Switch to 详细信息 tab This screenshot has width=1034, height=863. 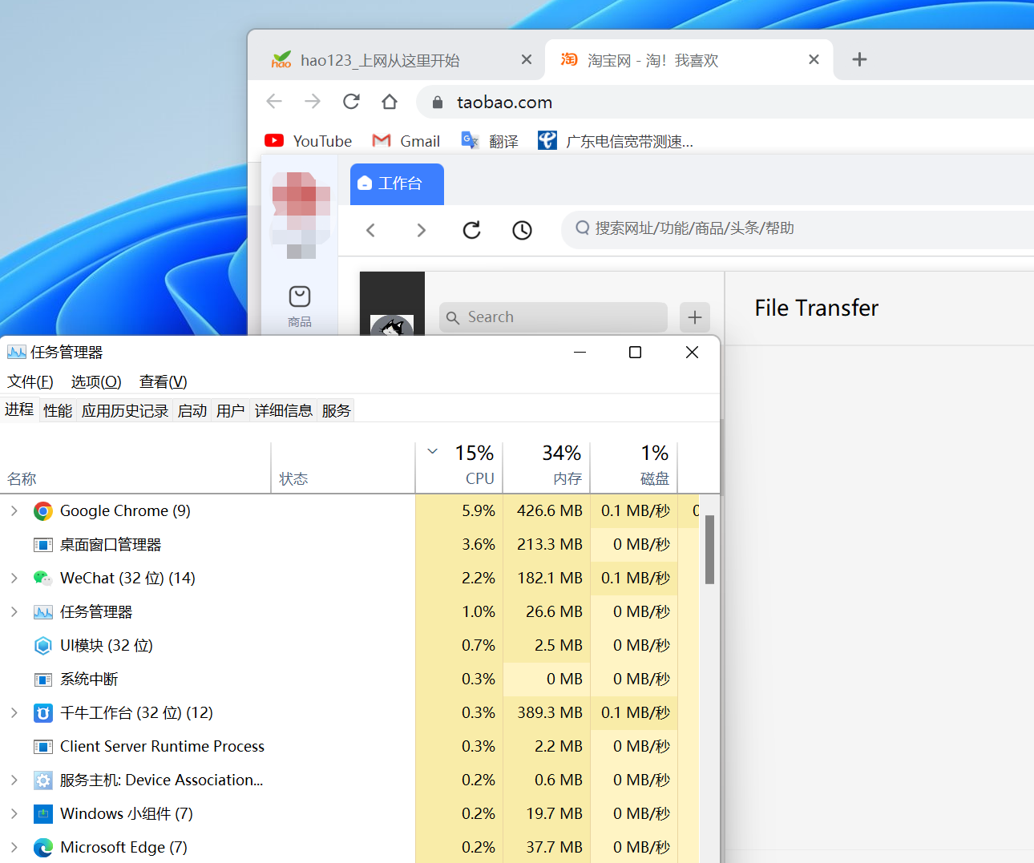click(x=284, y=411)
